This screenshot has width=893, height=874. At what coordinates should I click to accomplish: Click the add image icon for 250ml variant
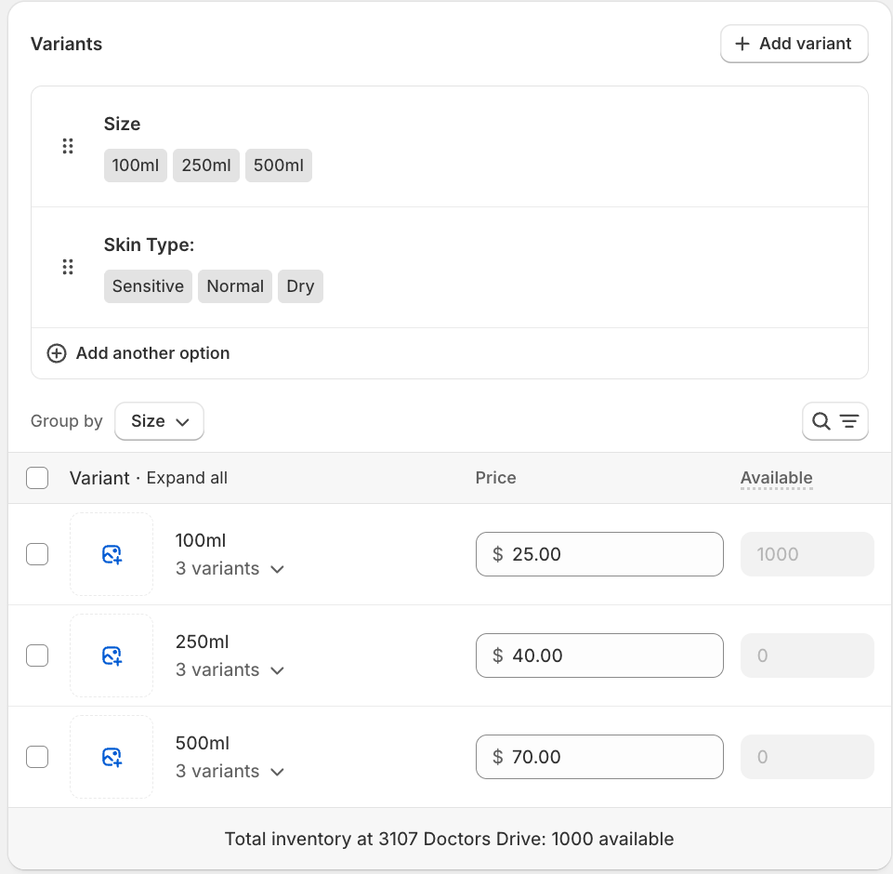(112, 655)
